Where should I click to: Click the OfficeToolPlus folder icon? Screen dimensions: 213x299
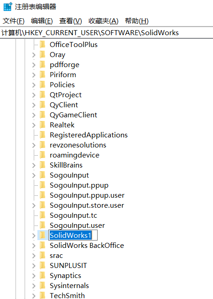[x=42, y=45]
